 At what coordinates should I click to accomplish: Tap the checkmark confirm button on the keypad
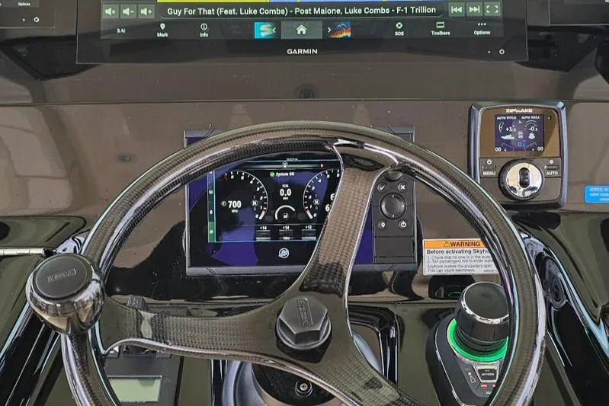383,187
